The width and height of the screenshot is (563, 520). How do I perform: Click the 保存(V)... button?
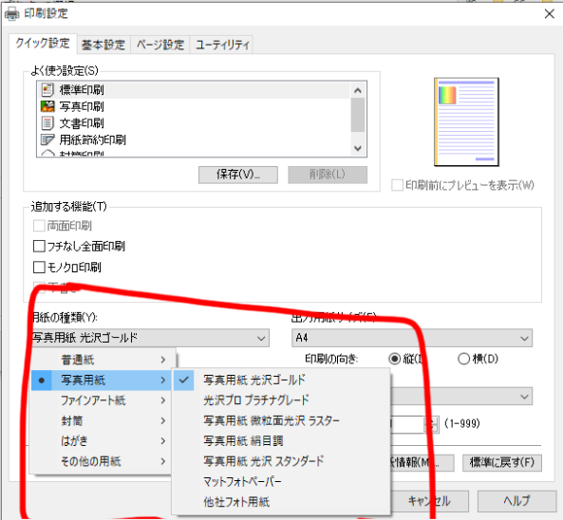(238, 175)
